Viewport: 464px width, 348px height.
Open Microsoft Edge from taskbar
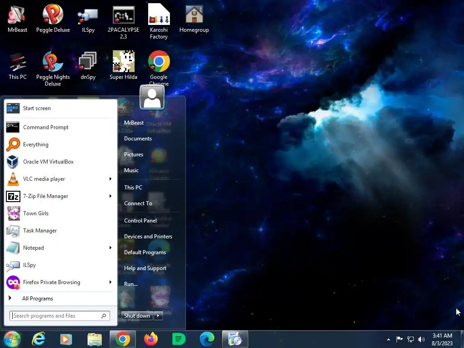coord(207,339)
